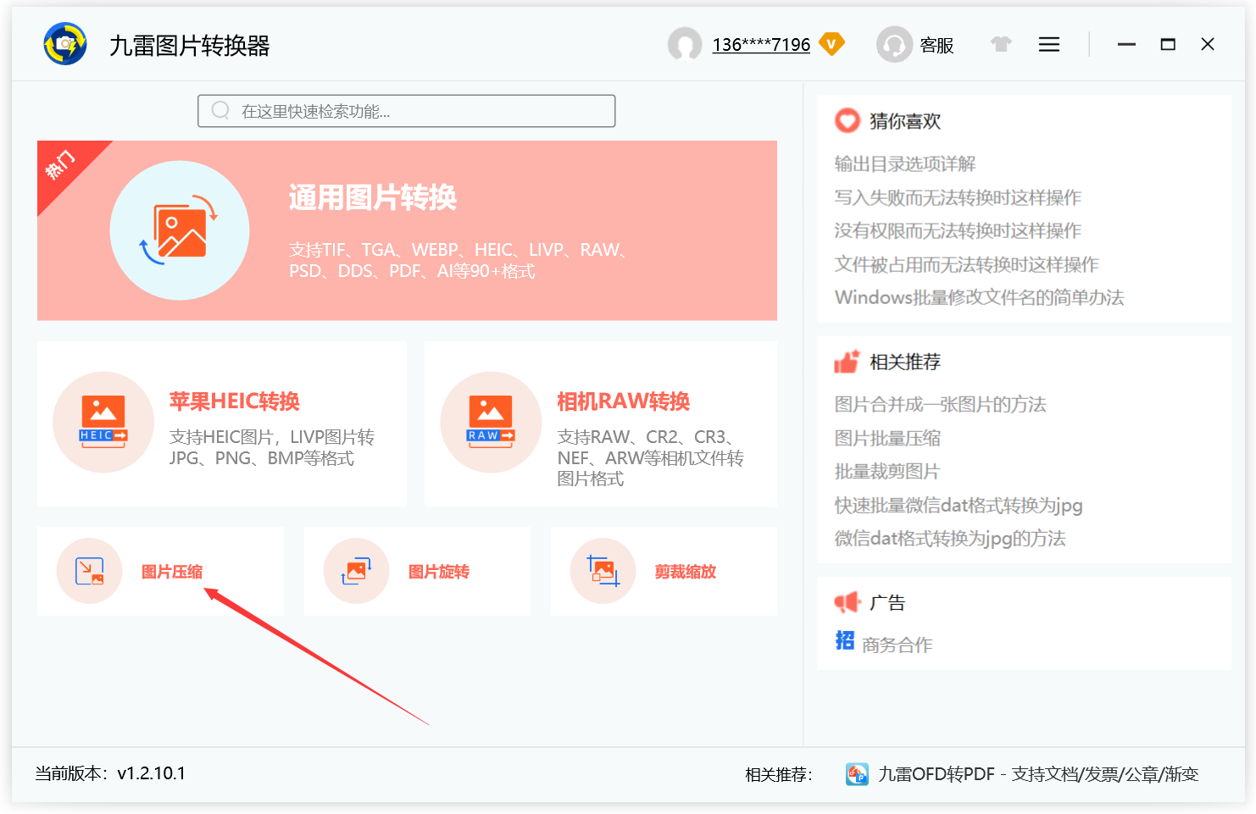Open the 通用图片转换 feature icon

click(180, 230)
